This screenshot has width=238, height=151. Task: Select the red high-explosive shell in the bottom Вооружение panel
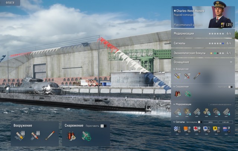(35, 135)
